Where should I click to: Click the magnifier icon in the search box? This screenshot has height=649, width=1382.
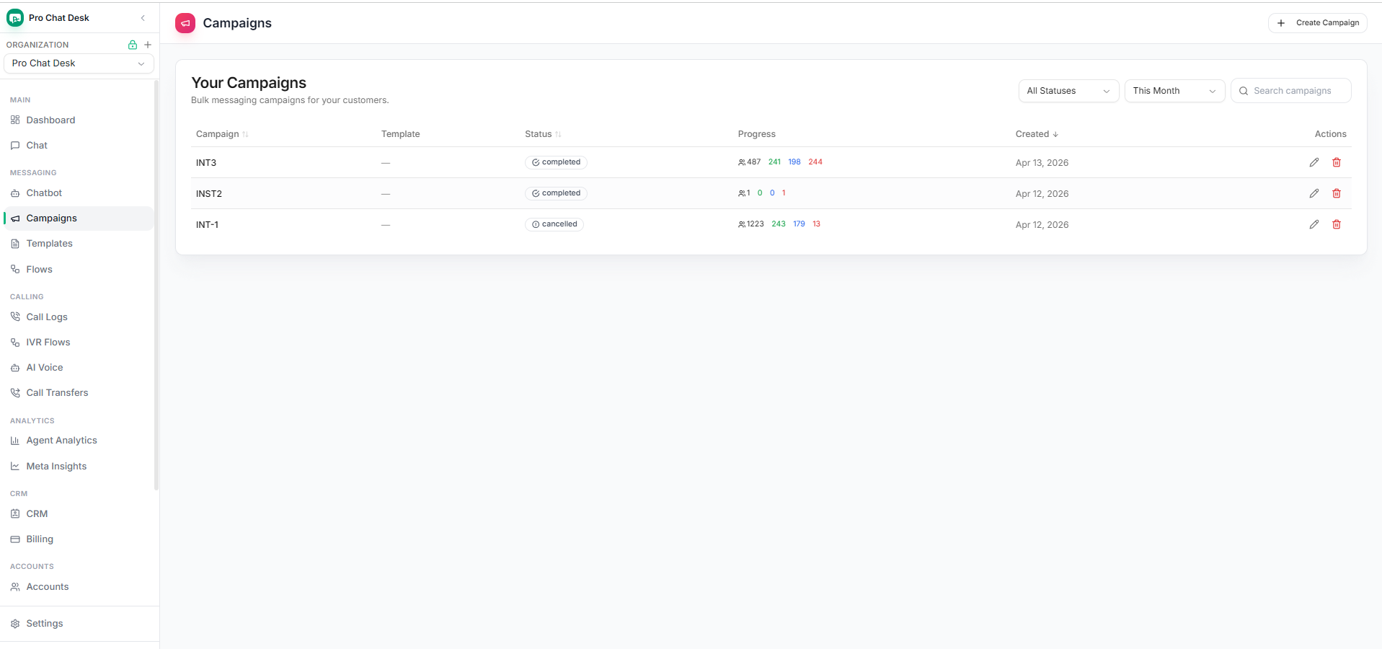[x=1244, y=91]
